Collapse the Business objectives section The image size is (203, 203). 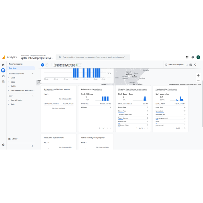click(32, 73)
